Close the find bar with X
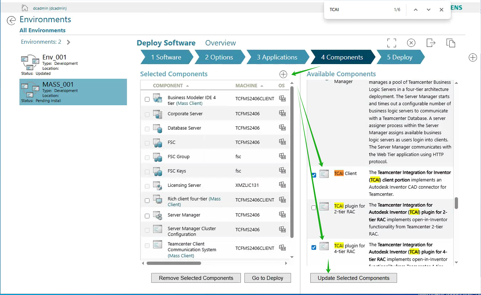Screen dimensions: 481x295 [441, 10]
